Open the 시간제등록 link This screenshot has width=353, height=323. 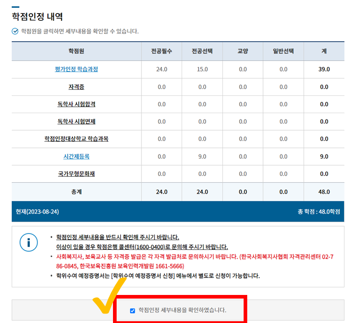pyautogui.click(x=76, y=157)
